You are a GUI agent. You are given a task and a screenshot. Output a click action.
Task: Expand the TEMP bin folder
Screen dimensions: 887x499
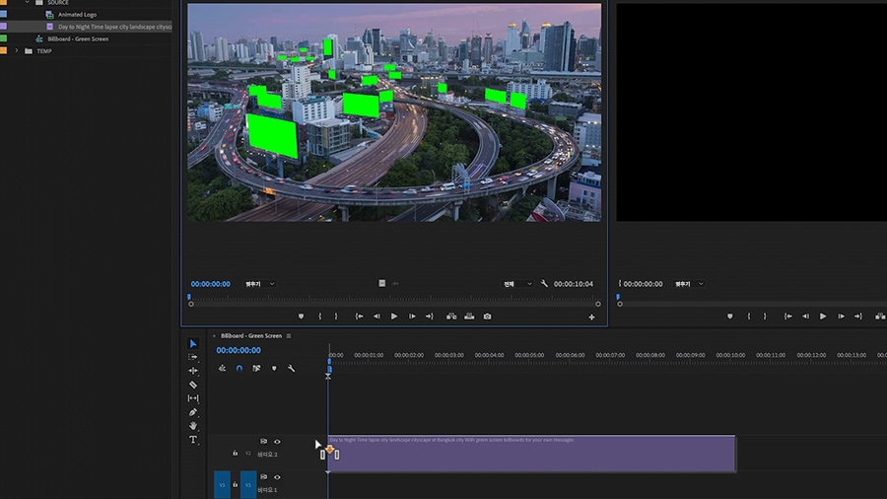17,51
